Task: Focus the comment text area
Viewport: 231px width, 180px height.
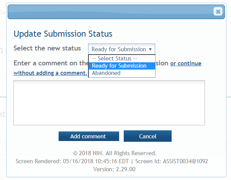Action: (109, 102)
